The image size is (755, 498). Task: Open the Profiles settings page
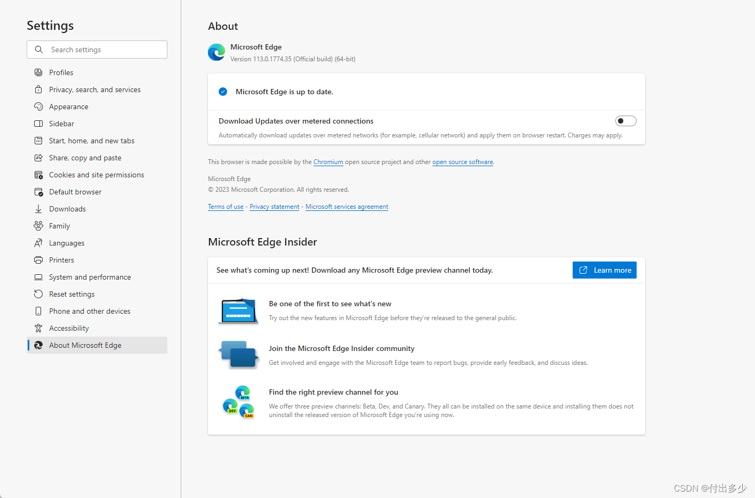click(97, 72)
